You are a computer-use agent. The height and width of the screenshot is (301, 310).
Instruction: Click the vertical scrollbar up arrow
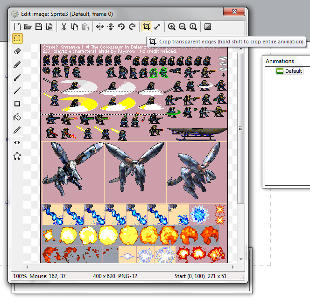[x=241, y=49]
